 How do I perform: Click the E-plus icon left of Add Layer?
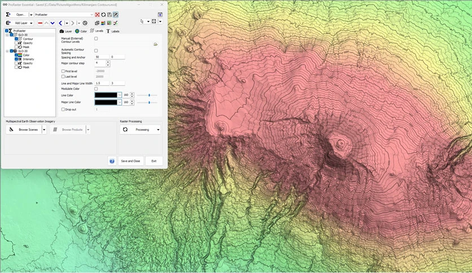coord(8,23)
